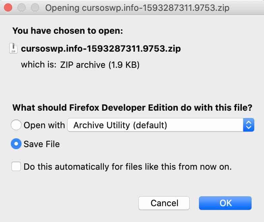This screenshot has width=264, height=222.
Task: Click the blue up-down arrows on app selector
Action: click(248, 125)
